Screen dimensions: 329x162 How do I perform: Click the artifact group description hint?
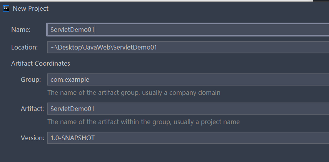134,93
